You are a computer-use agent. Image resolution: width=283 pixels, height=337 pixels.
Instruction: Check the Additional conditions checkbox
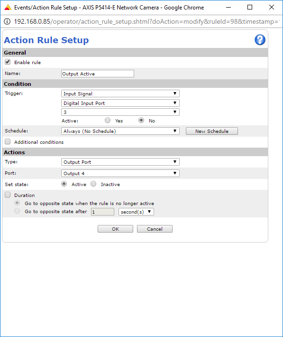[8, 141]
